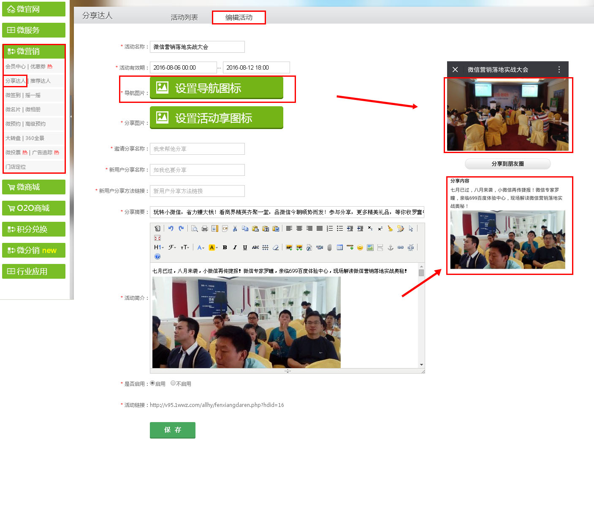Select the 启用 radio button
This screenshot has width=594, height=506.
click(x=152, y=383)
